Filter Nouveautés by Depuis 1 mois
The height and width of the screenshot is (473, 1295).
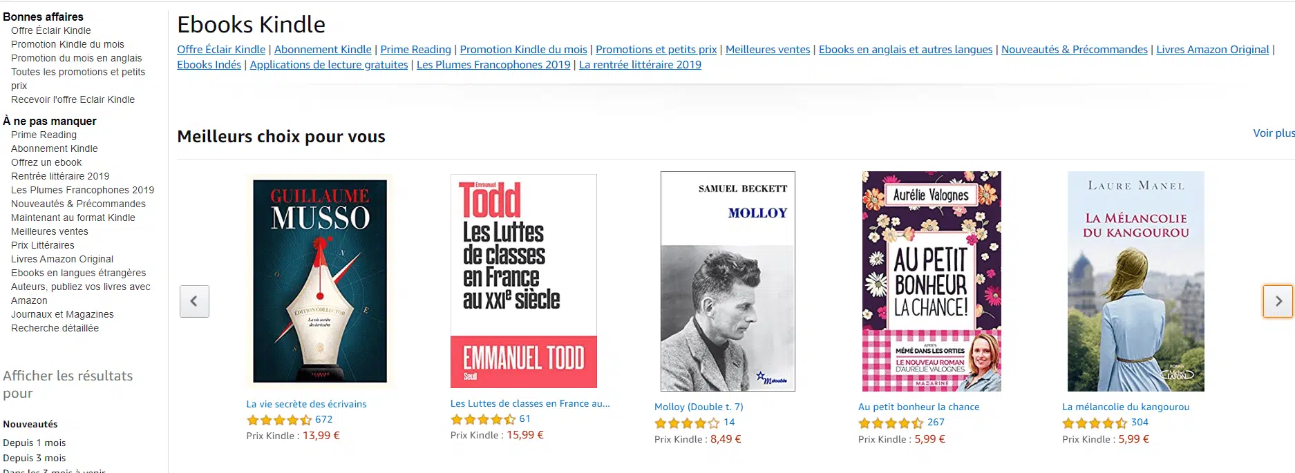pos(35,443)
